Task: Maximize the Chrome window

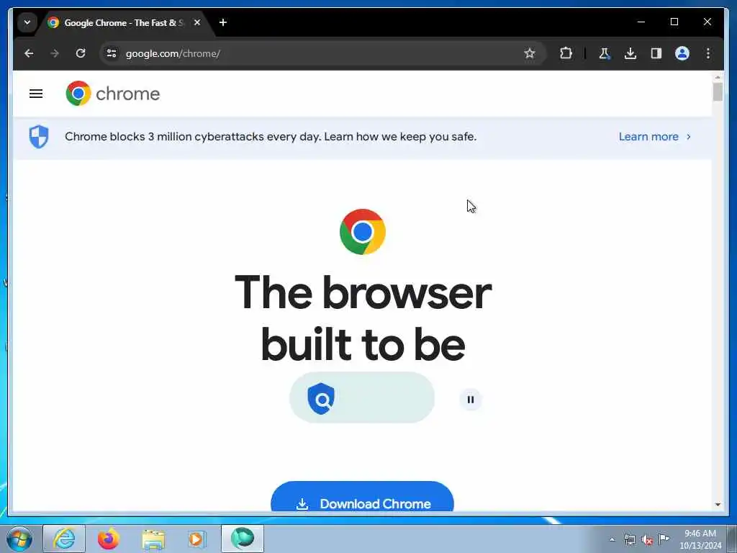Action: 674,22
